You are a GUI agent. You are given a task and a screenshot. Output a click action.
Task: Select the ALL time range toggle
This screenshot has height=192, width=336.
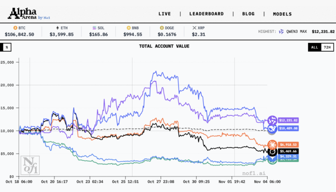point(314,47)
